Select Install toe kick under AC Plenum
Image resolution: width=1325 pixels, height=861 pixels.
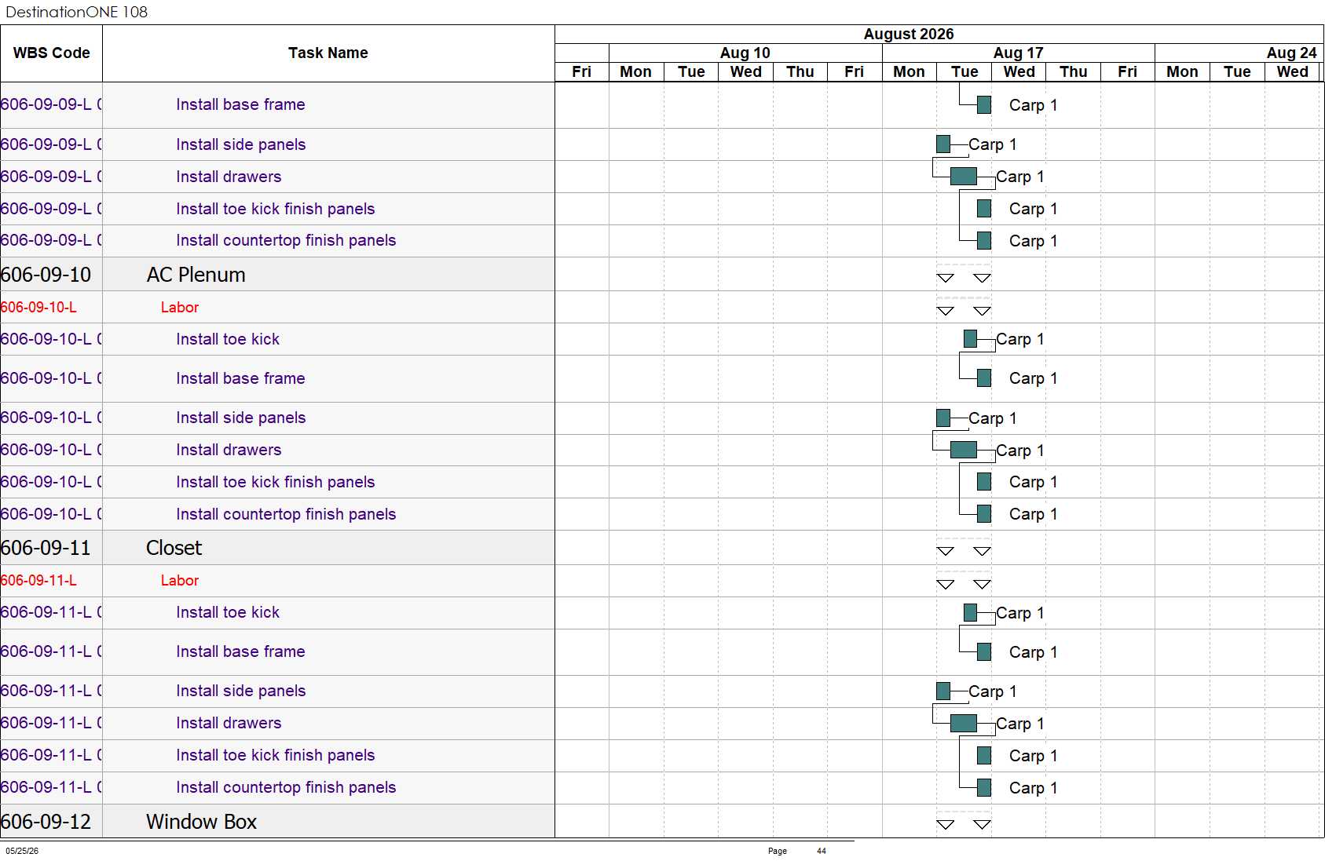coord(228,339)
